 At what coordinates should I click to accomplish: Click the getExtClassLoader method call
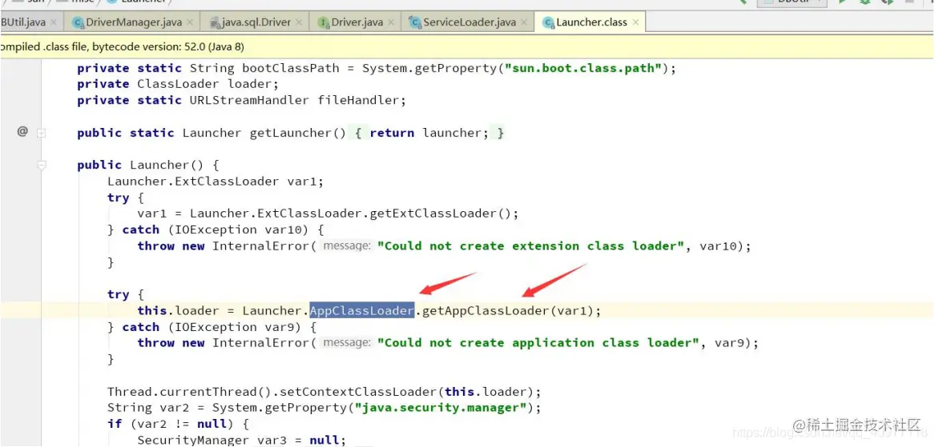click(433, 213)
